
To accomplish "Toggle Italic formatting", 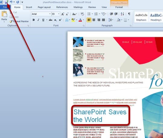I will click(38, 20).
